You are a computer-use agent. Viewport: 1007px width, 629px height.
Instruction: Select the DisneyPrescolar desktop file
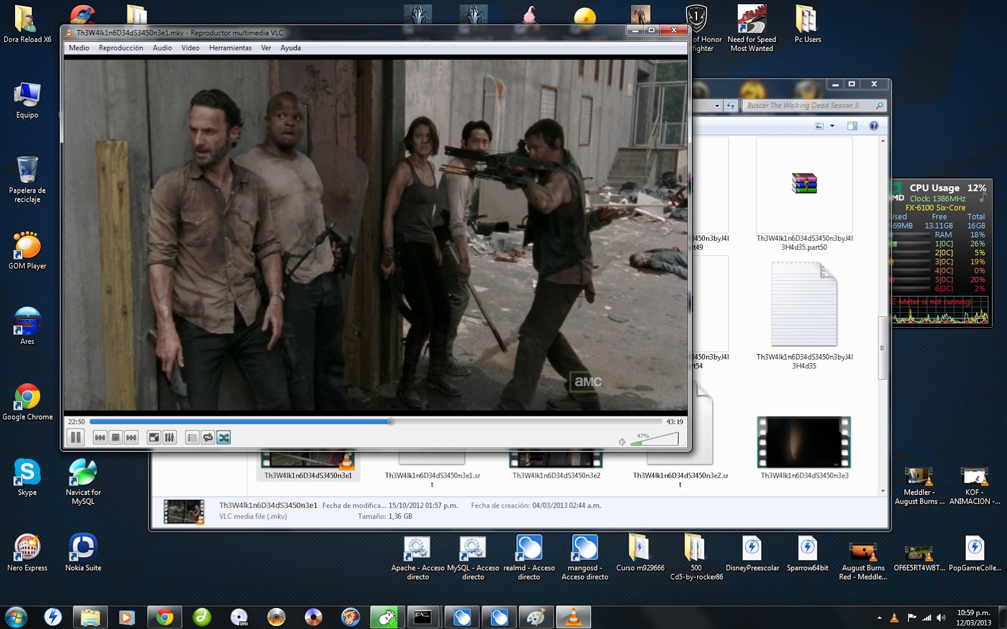(x=752, y=553)
